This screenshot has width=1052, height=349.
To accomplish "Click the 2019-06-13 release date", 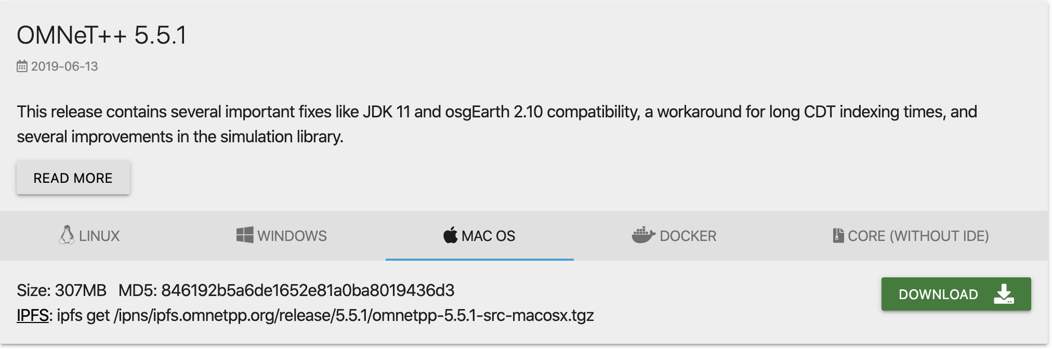I will (65, 66).
